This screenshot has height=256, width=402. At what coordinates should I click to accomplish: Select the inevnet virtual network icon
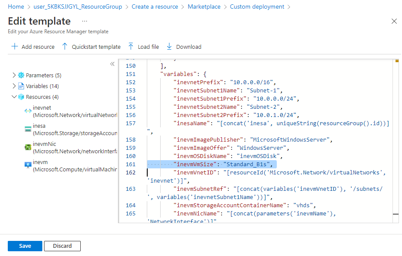click(x=28, y=111)
